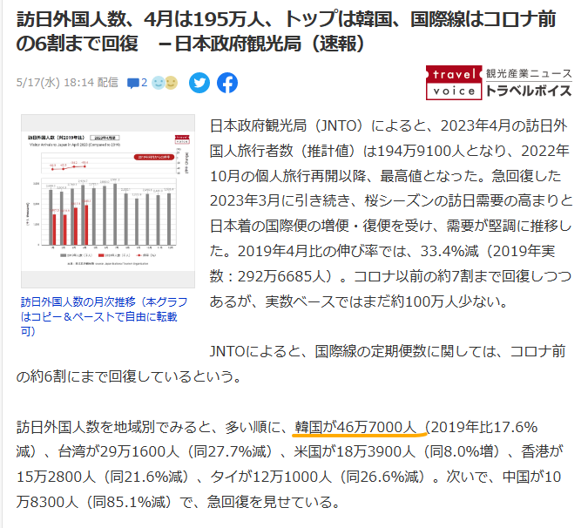The image size is (588, 528).
Task: Share the article on Facebook
Action: [226, 83]
